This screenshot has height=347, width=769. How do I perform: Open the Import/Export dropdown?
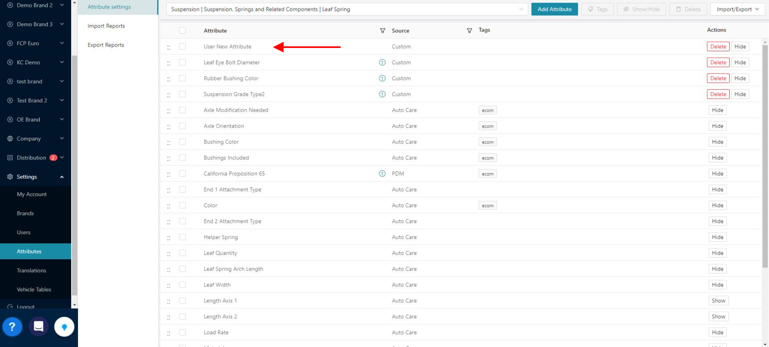tap(738, 9)
